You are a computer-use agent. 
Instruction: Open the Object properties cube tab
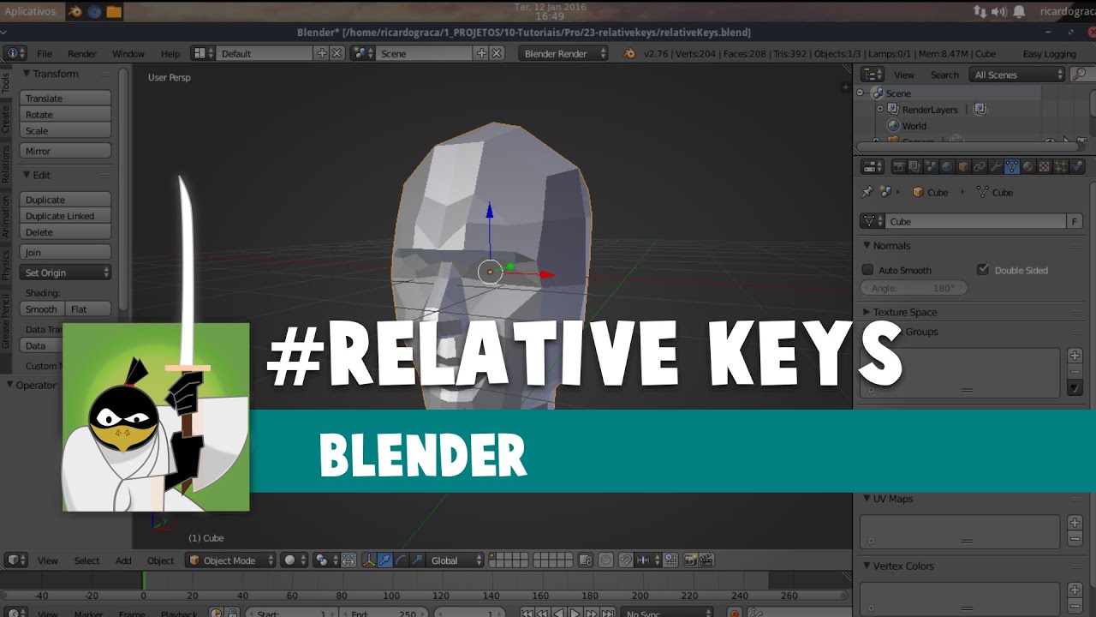click(x=963, y=167)
